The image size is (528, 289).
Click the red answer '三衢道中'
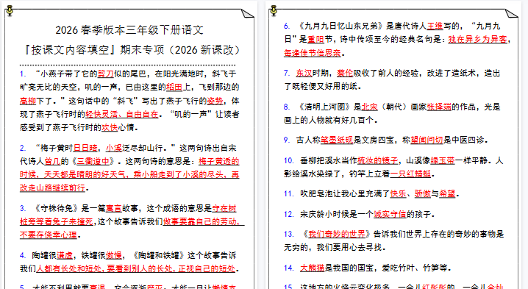(x=93, y=161)
